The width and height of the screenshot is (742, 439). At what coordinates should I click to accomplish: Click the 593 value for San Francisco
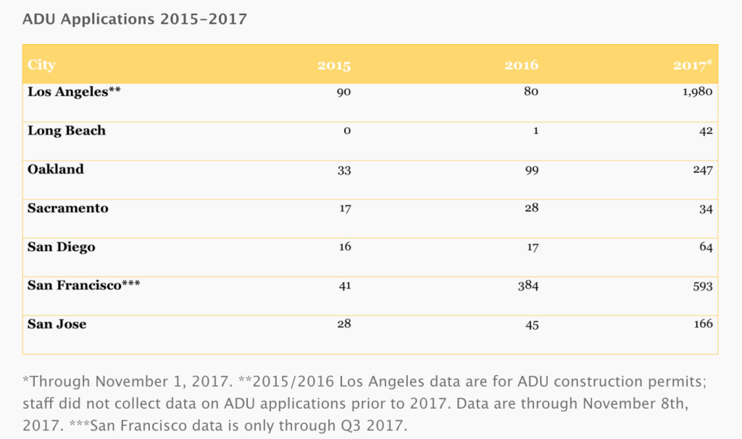pyautogui.click(x=701, y=286)
